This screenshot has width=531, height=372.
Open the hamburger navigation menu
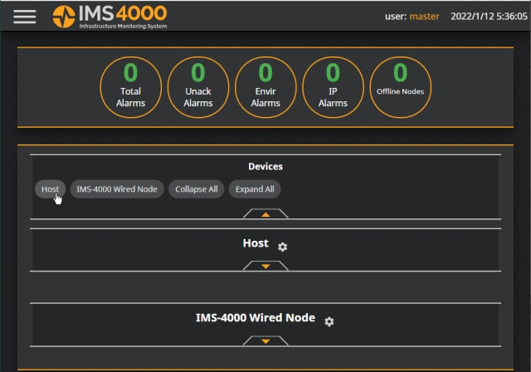pos(25,17)
